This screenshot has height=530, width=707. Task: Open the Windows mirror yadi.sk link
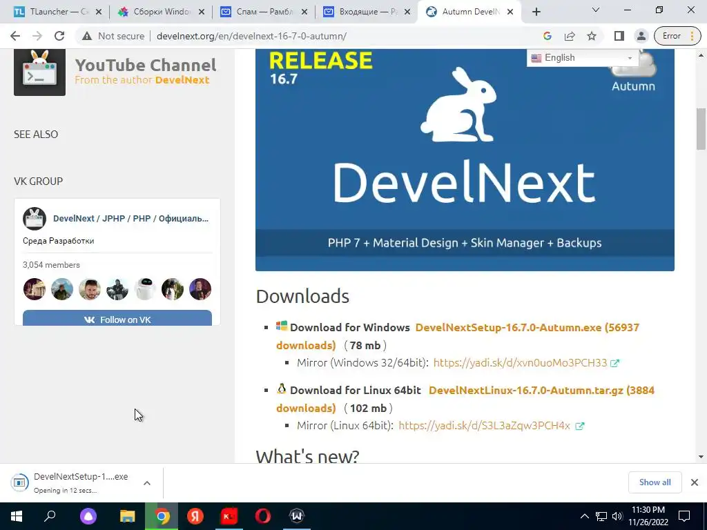tap(520, 363)
